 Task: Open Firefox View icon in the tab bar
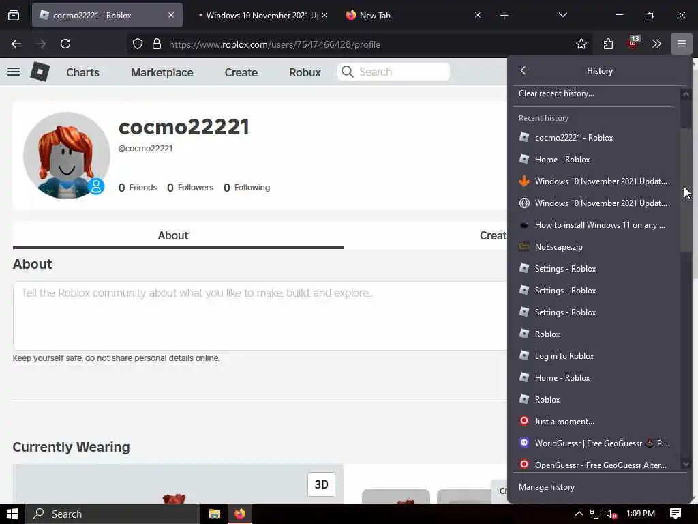tap(14, 15)
